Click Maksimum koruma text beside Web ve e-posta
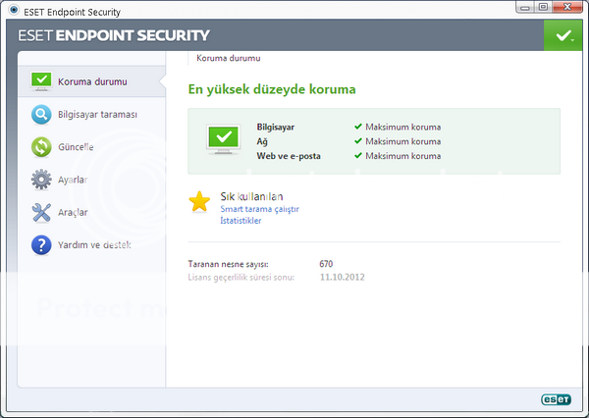Viewport: 589px width, 418px height. pyautogui.click(x=403, y=156)
